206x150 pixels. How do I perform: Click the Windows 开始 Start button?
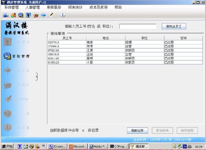point(7,146)
